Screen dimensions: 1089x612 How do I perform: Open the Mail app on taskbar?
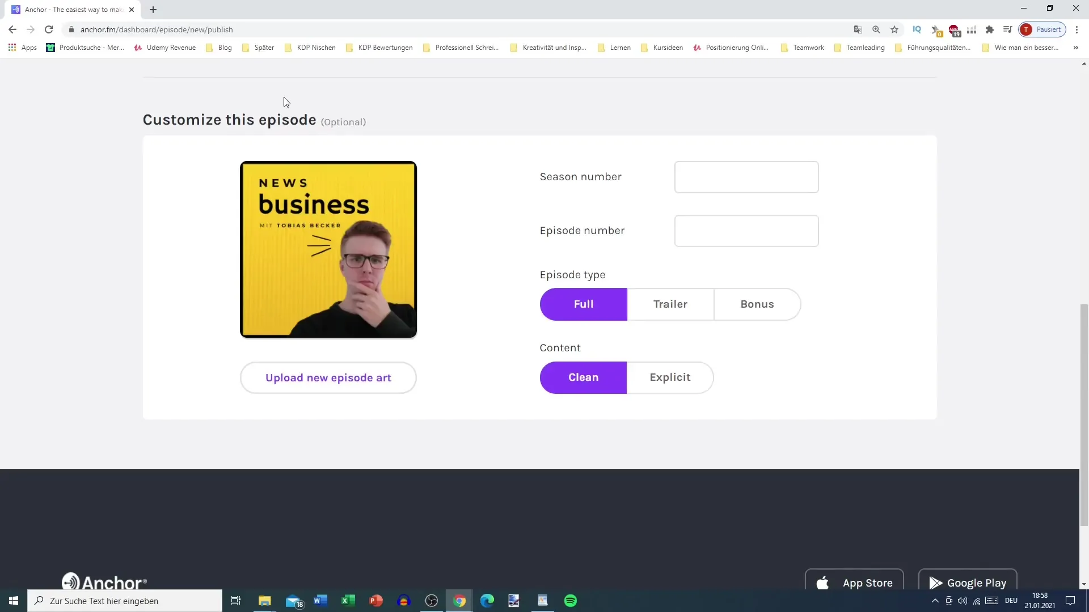pyautogui.click(x=293, y=601)
